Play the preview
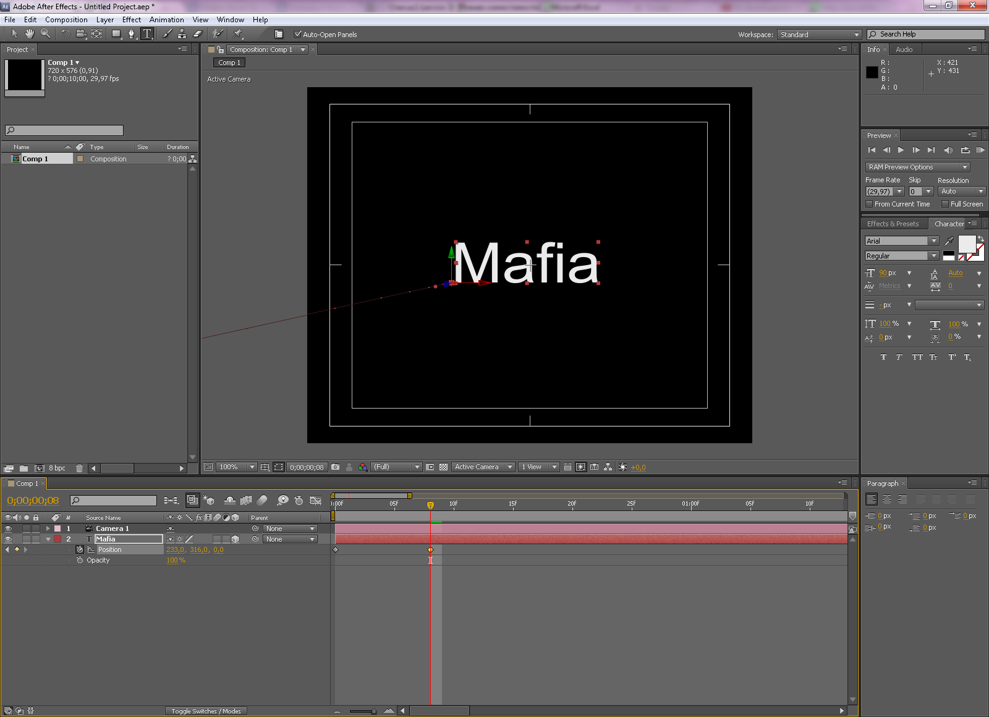The height and width of the screenshot is (717, 989). 901,150
